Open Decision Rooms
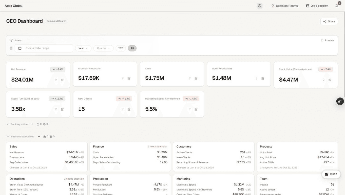Viewport: 345px width, 195px height. pyautogui.click(x=284, y=6)
